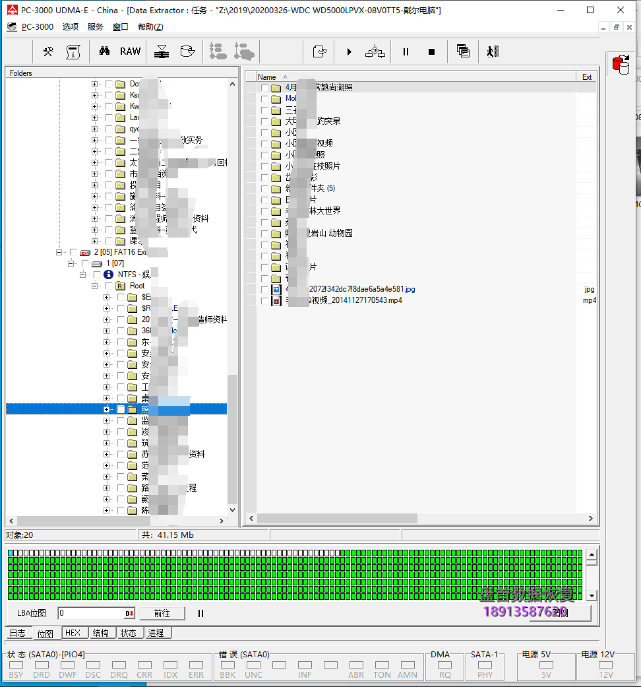
Task: Click the red arrow icon in LBA field
Action: (x=129, y=613)
